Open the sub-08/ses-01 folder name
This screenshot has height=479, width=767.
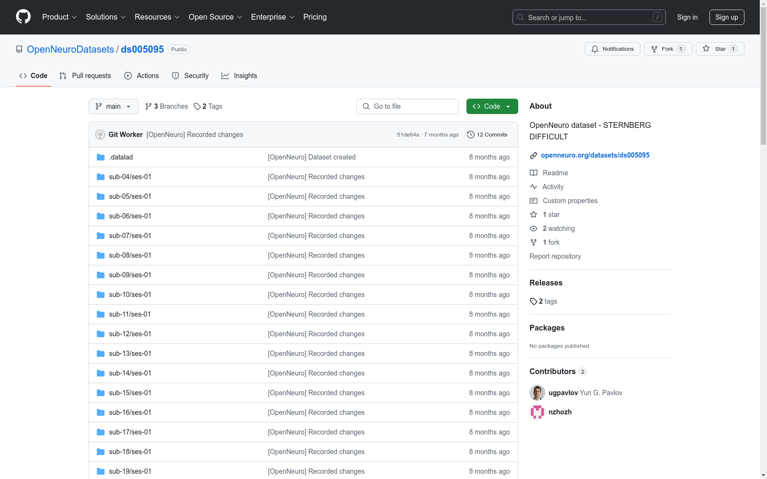[x=130, y=255]
